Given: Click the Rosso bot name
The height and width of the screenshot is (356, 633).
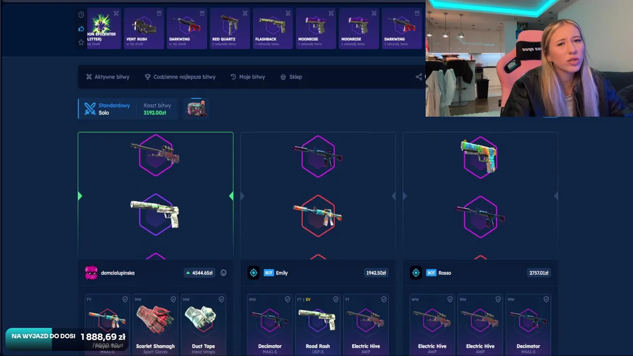Looking at the screenshot, I should click(x=445, y=273).
